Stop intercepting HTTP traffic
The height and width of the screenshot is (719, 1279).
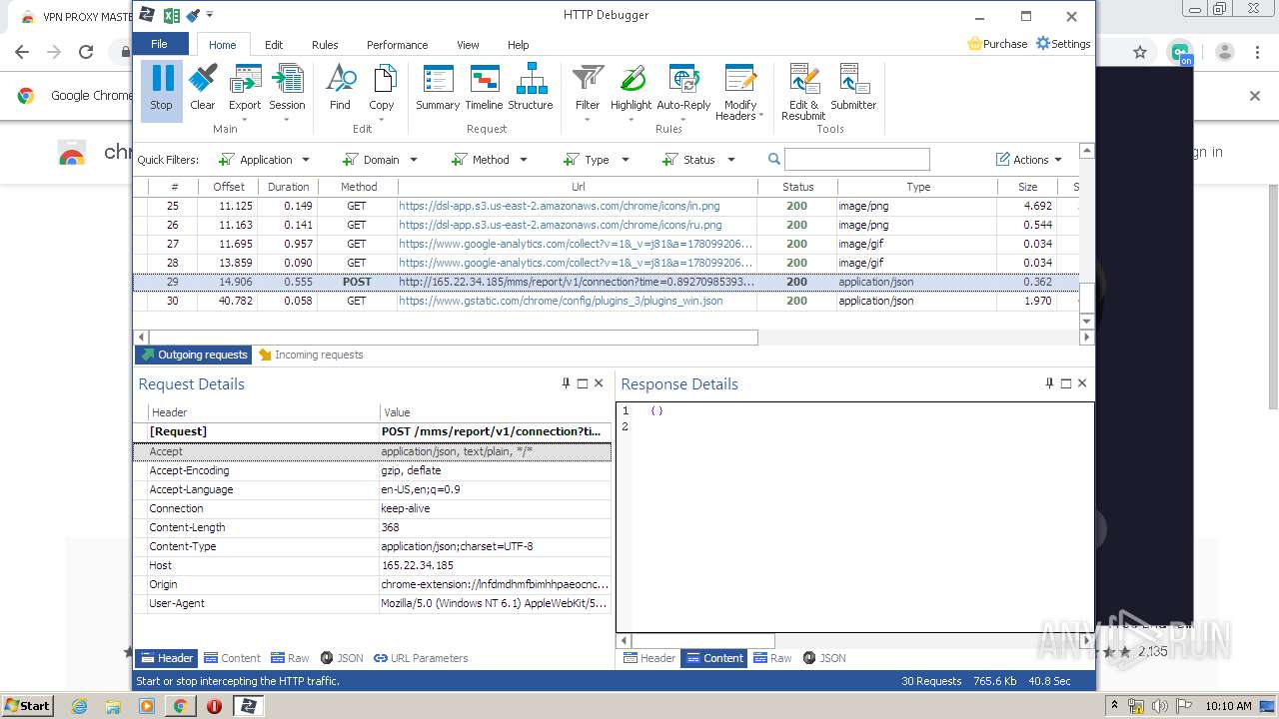click(x=161, y=90)
